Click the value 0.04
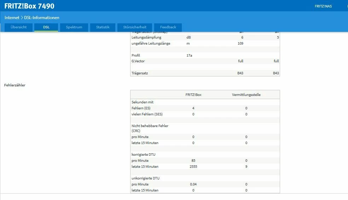Image resolution: width=348 pixels, height=200 pixels. tap(193, 184)
